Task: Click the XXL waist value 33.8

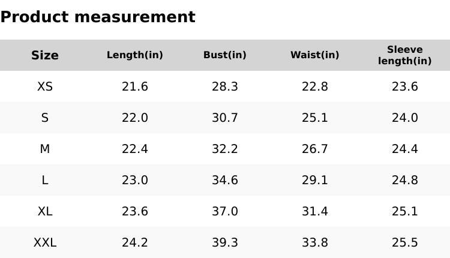Action: coord(315,242)
